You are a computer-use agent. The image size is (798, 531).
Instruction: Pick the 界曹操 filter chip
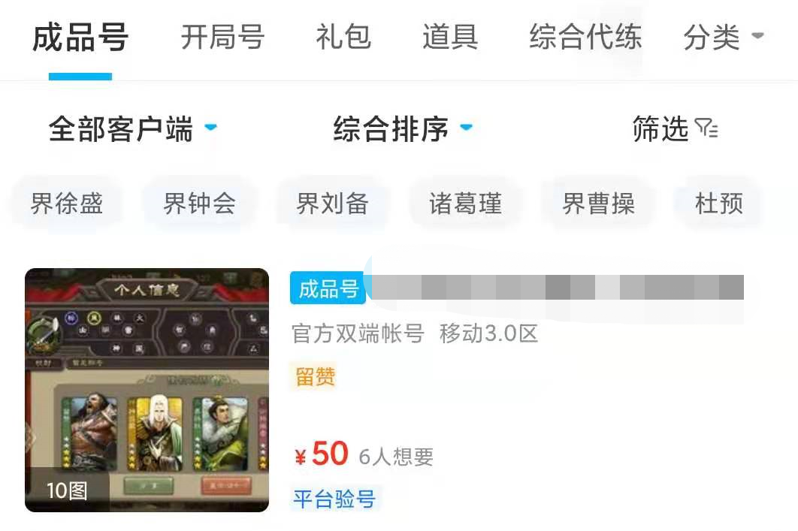click(x=598, y=204)
